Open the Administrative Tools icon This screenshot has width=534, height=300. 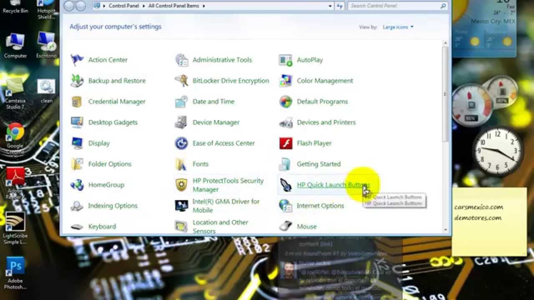[181, 60]
